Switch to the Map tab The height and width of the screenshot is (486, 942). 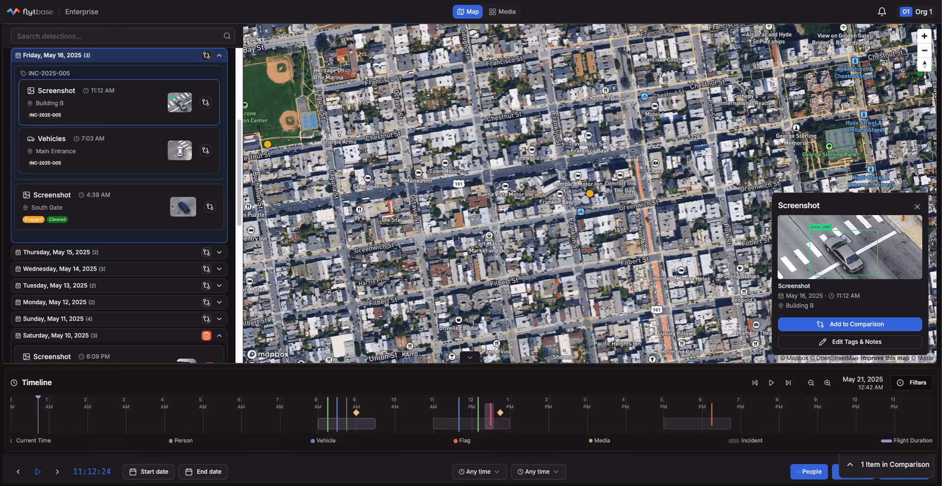467,12
